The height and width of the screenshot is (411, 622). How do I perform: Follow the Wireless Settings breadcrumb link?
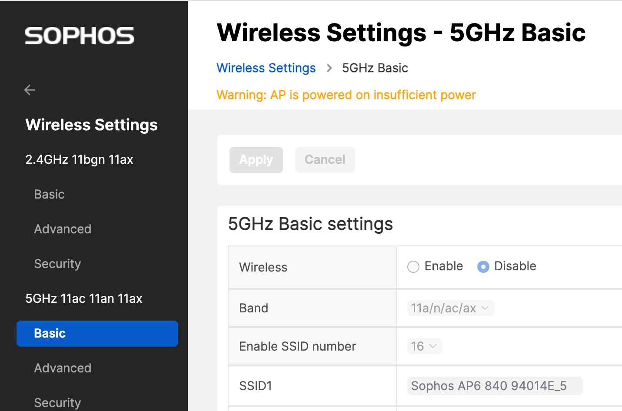[x=266, y=68]
